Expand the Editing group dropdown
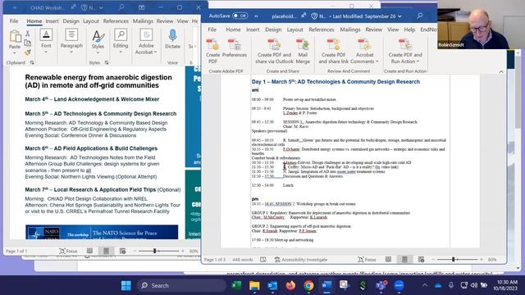 121,52
